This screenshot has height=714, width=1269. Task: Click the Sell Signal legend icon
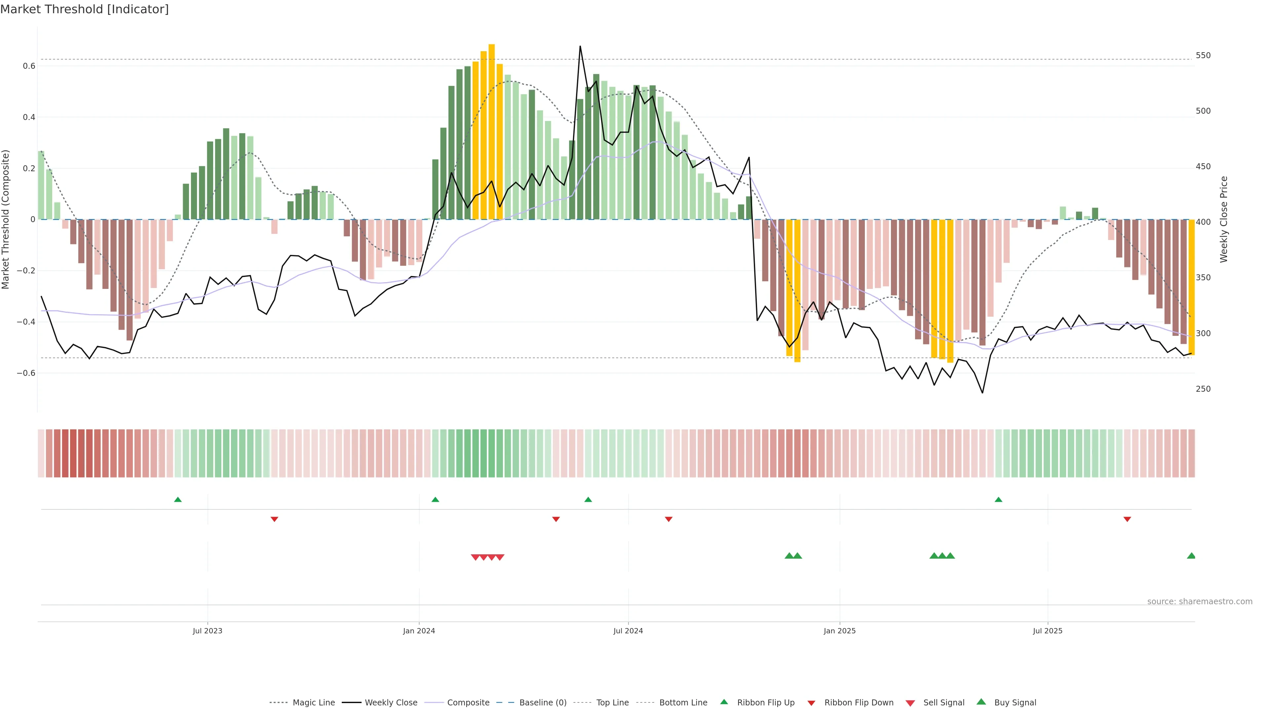pos(910,703)
